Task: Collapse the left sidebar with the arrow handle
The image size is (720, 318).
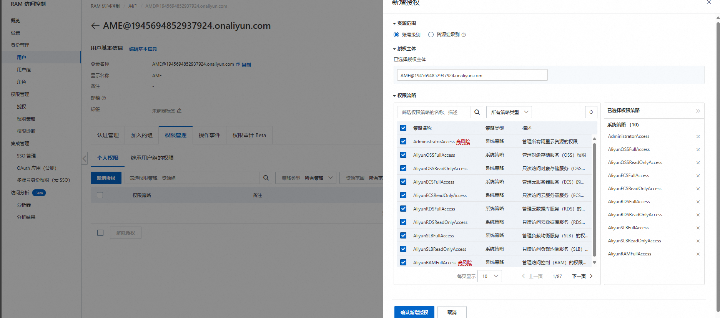Action: 85,158
